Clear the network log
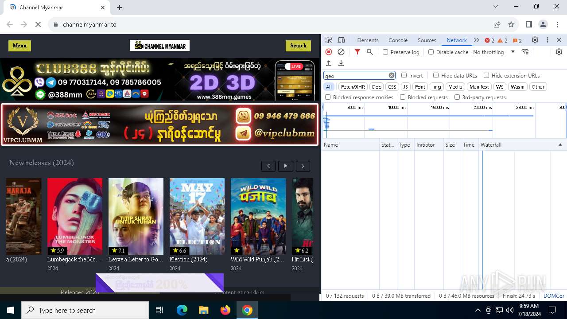The width and height of the screenshot is (567, 319). coord(341,52)
